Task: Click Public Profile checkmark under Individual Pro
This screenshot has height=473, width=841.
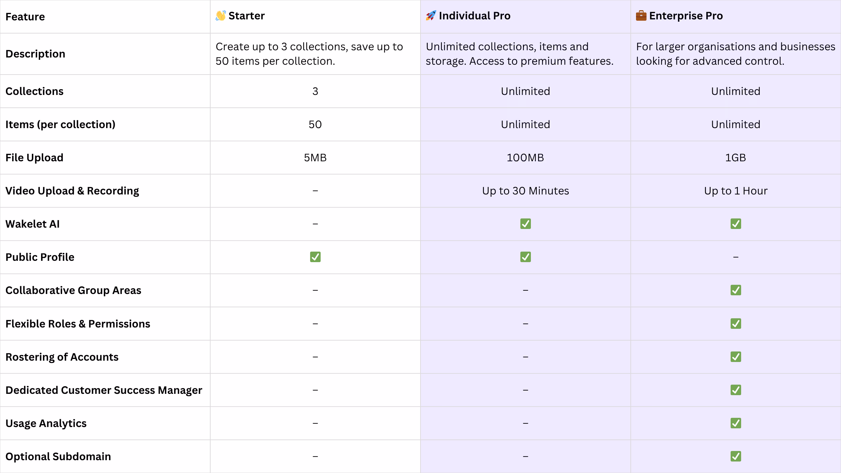Action: (x=525, y=257)
